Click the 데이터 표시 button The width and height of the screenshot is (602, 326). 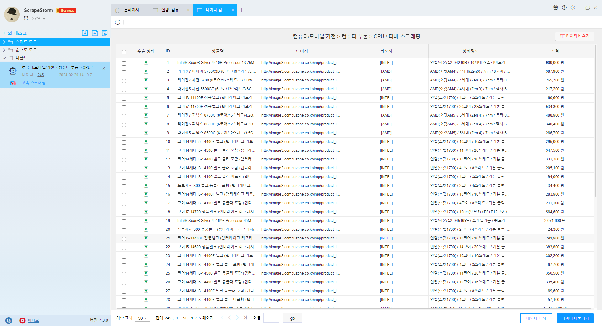tap(536, 318)
